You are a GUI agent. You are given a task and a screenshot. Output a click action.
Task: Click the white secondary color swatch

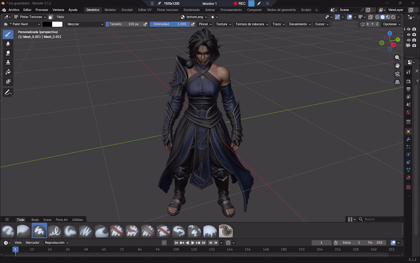click(57, 24)
